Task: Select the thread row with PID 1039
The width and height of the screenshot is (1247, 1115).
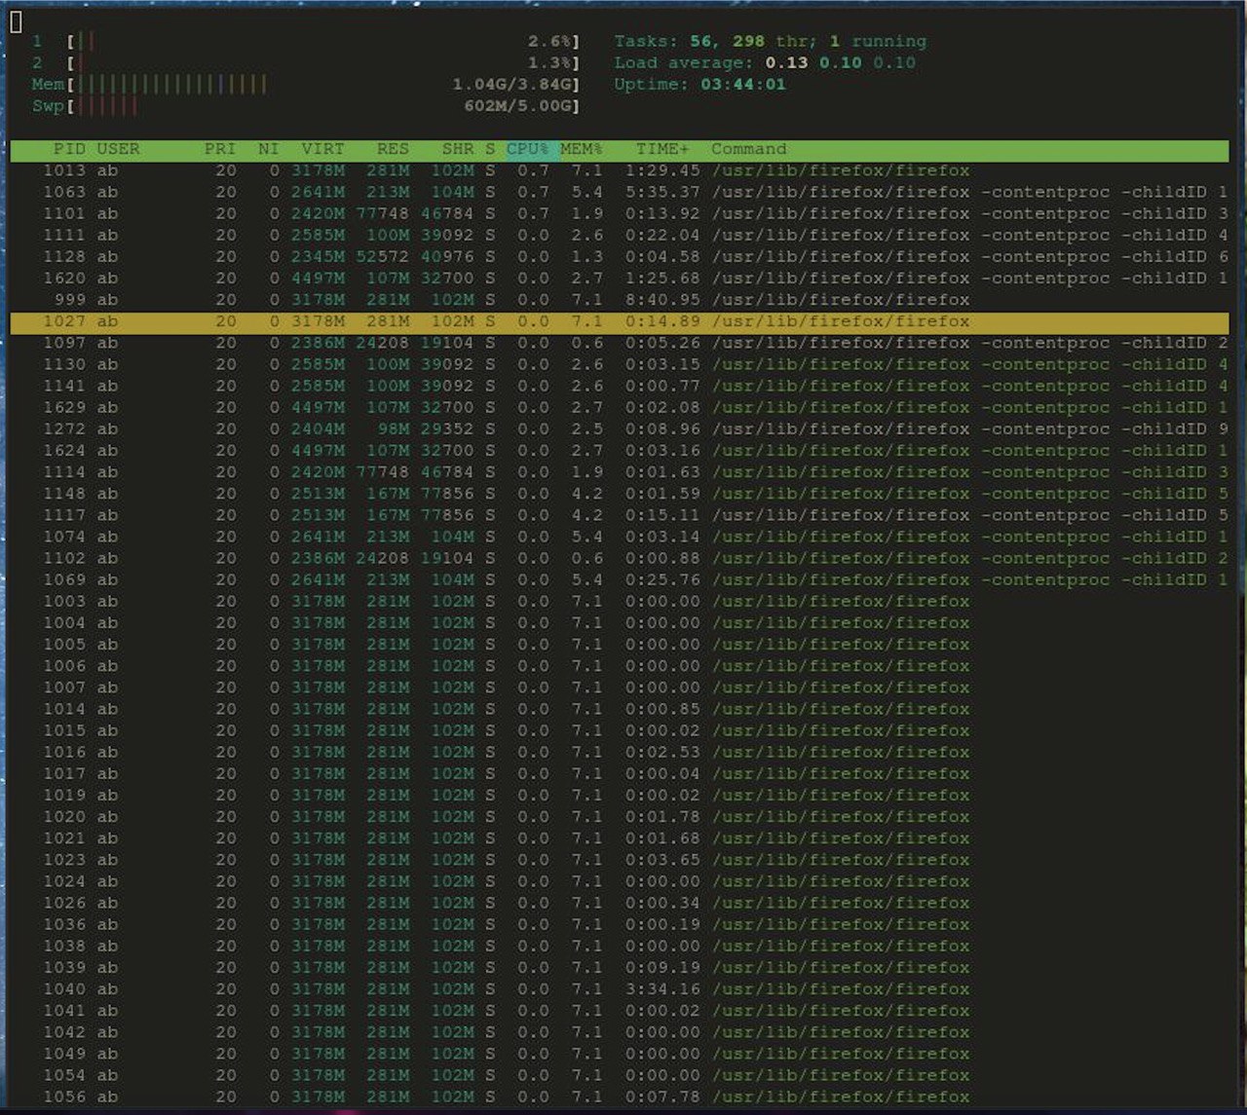Action: click(620, 967)
